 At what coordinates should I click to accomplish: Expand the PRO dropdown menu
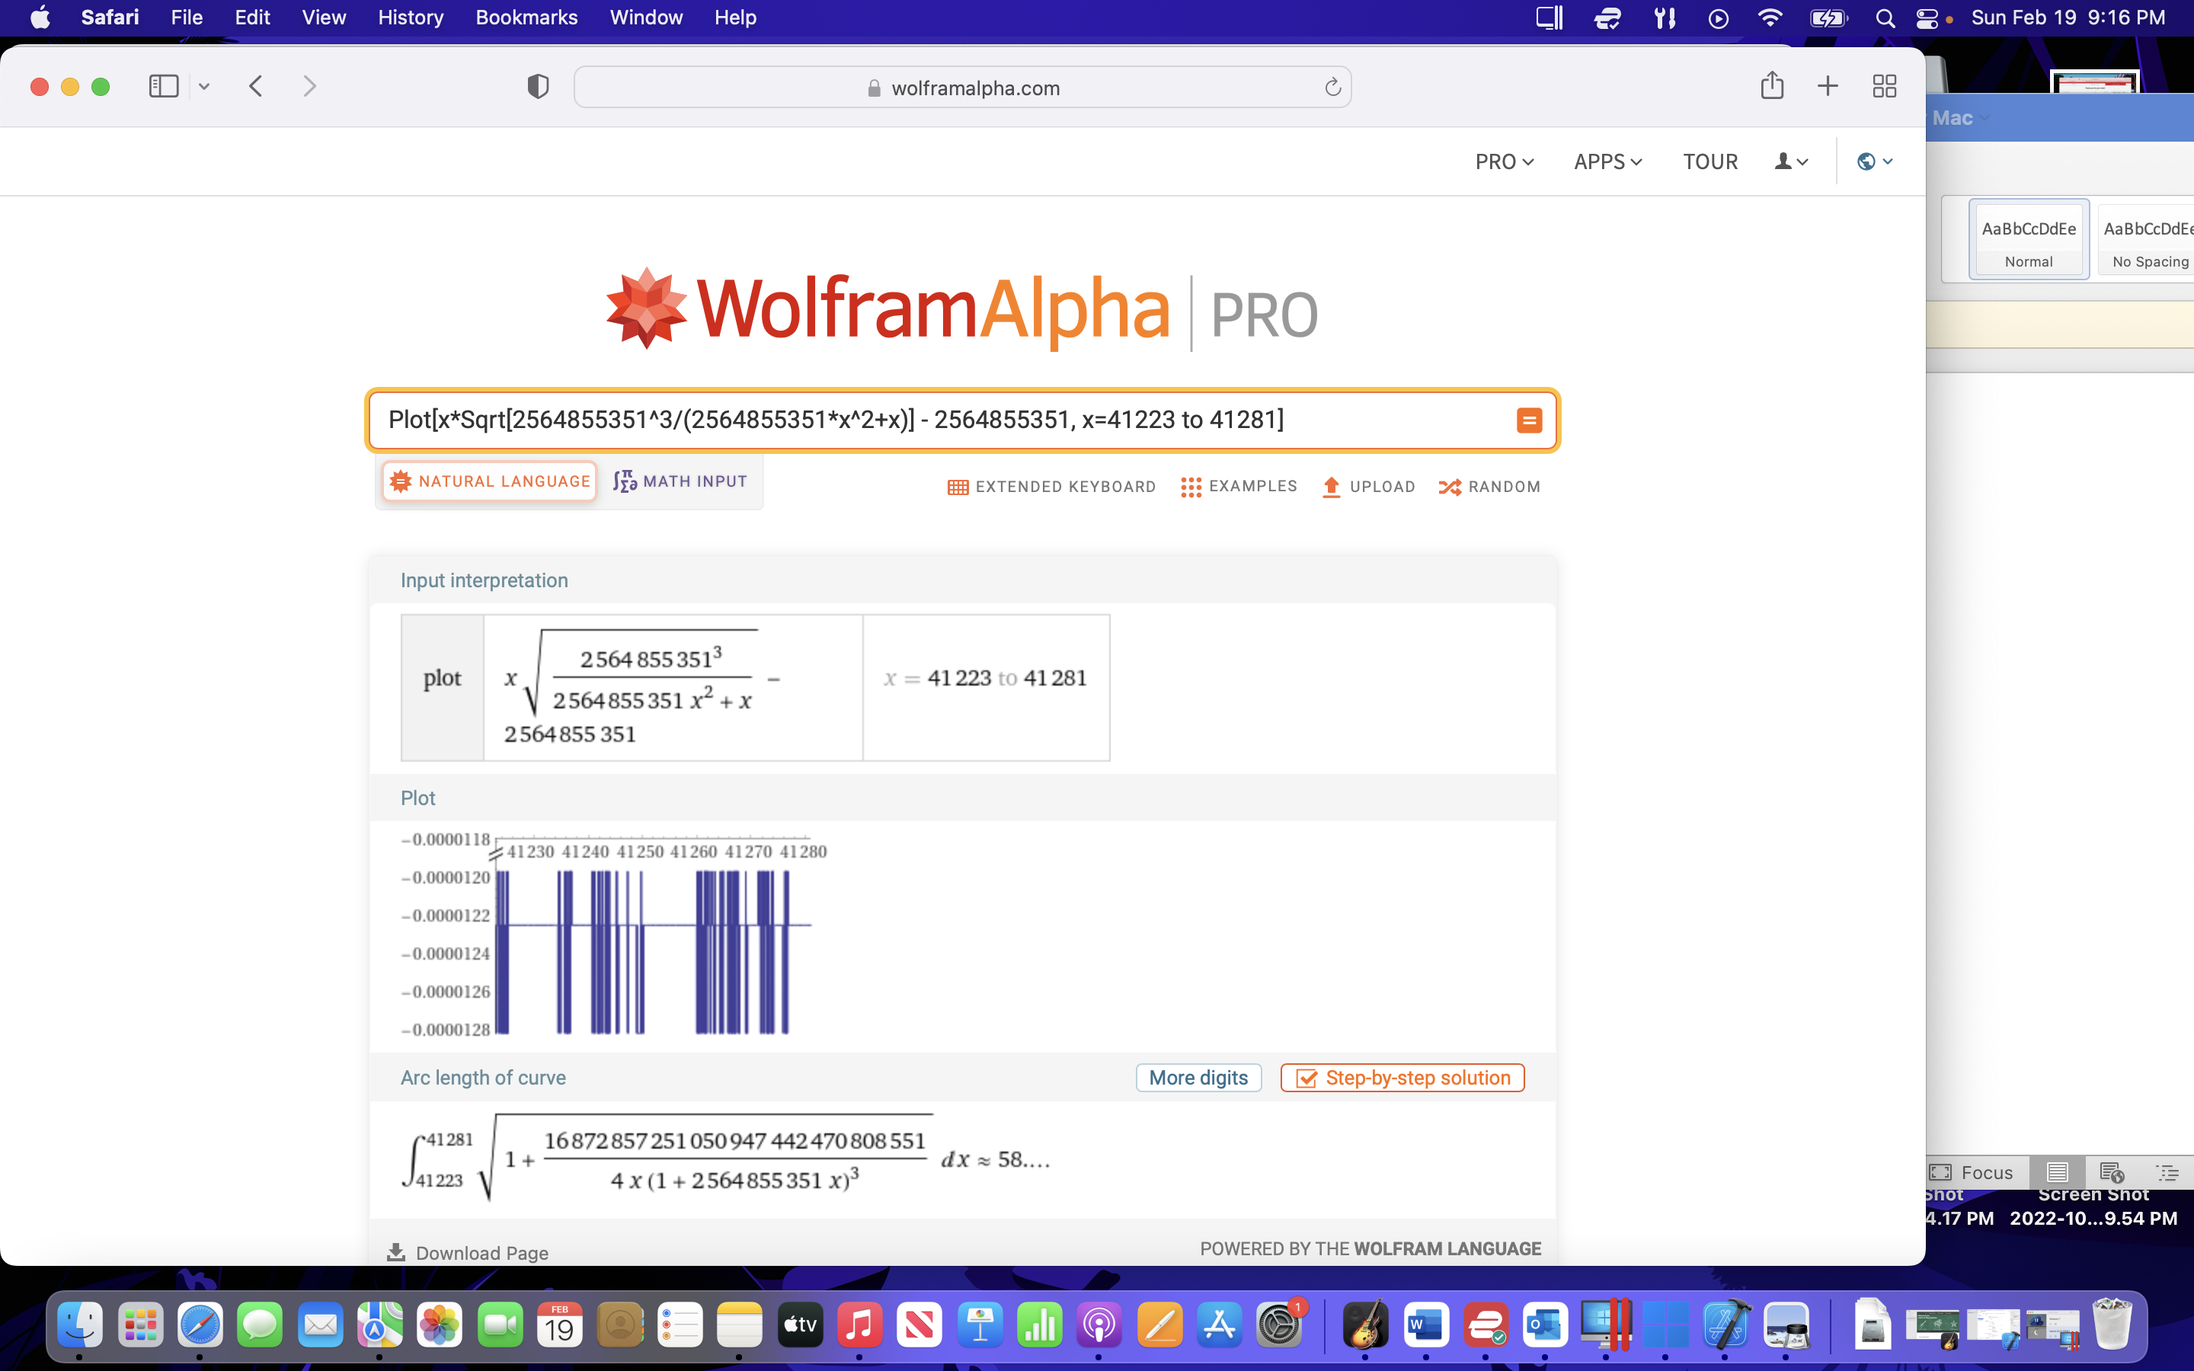[1503, 161]
